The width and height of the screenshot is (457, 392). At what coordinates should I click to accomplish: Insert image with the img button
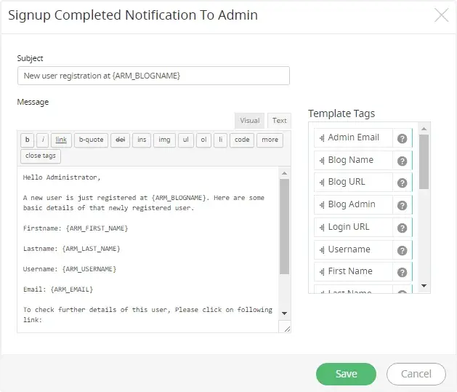[x=165, y=140]
